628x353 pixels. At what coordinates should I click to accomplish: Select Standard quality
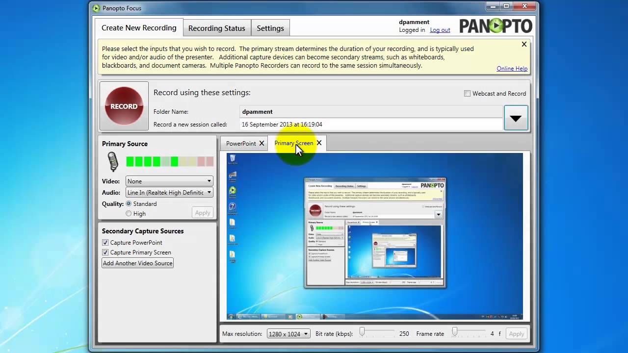coord(129,203)
